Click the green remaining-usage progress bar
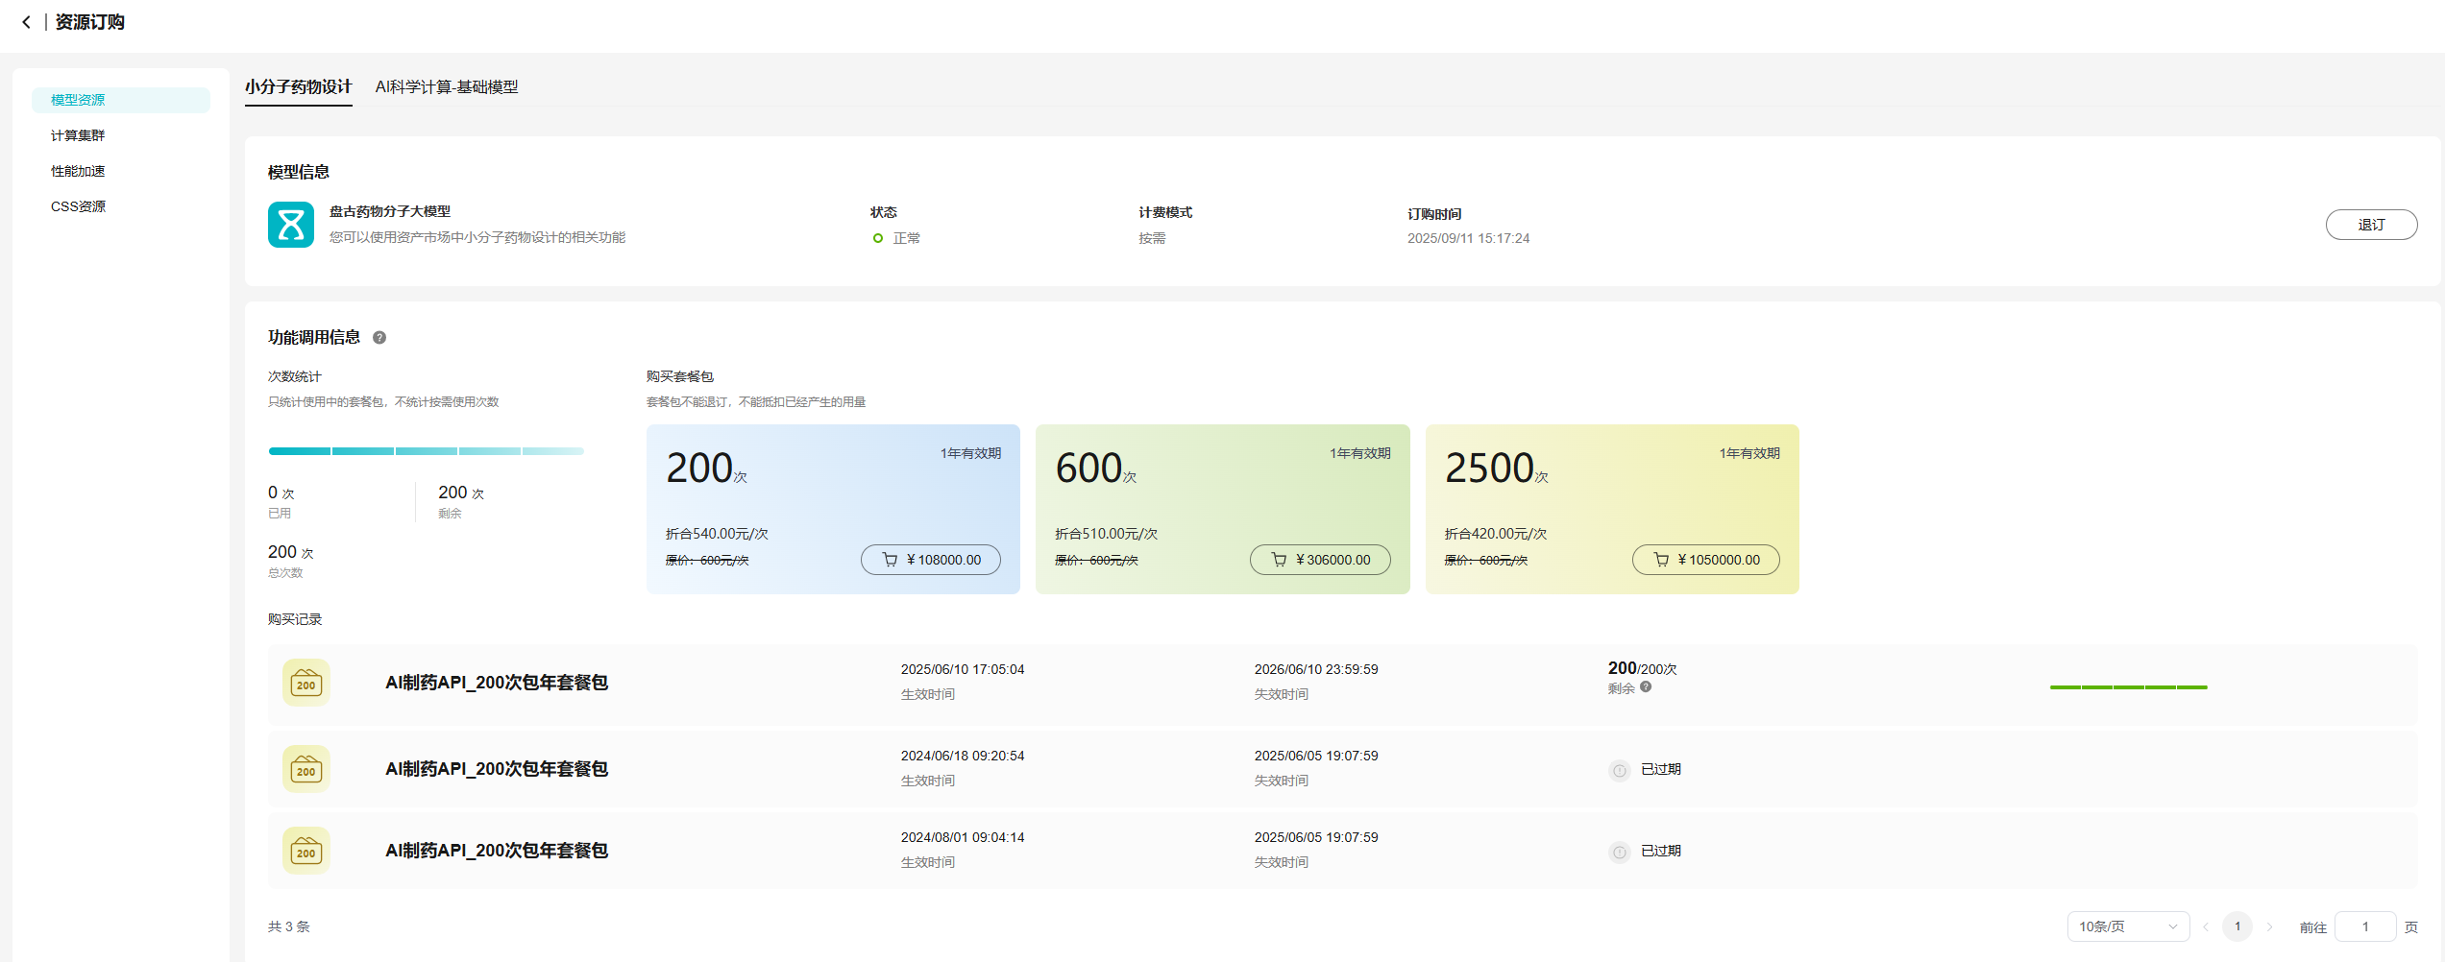The image size is (2445, 962). 2128,687
